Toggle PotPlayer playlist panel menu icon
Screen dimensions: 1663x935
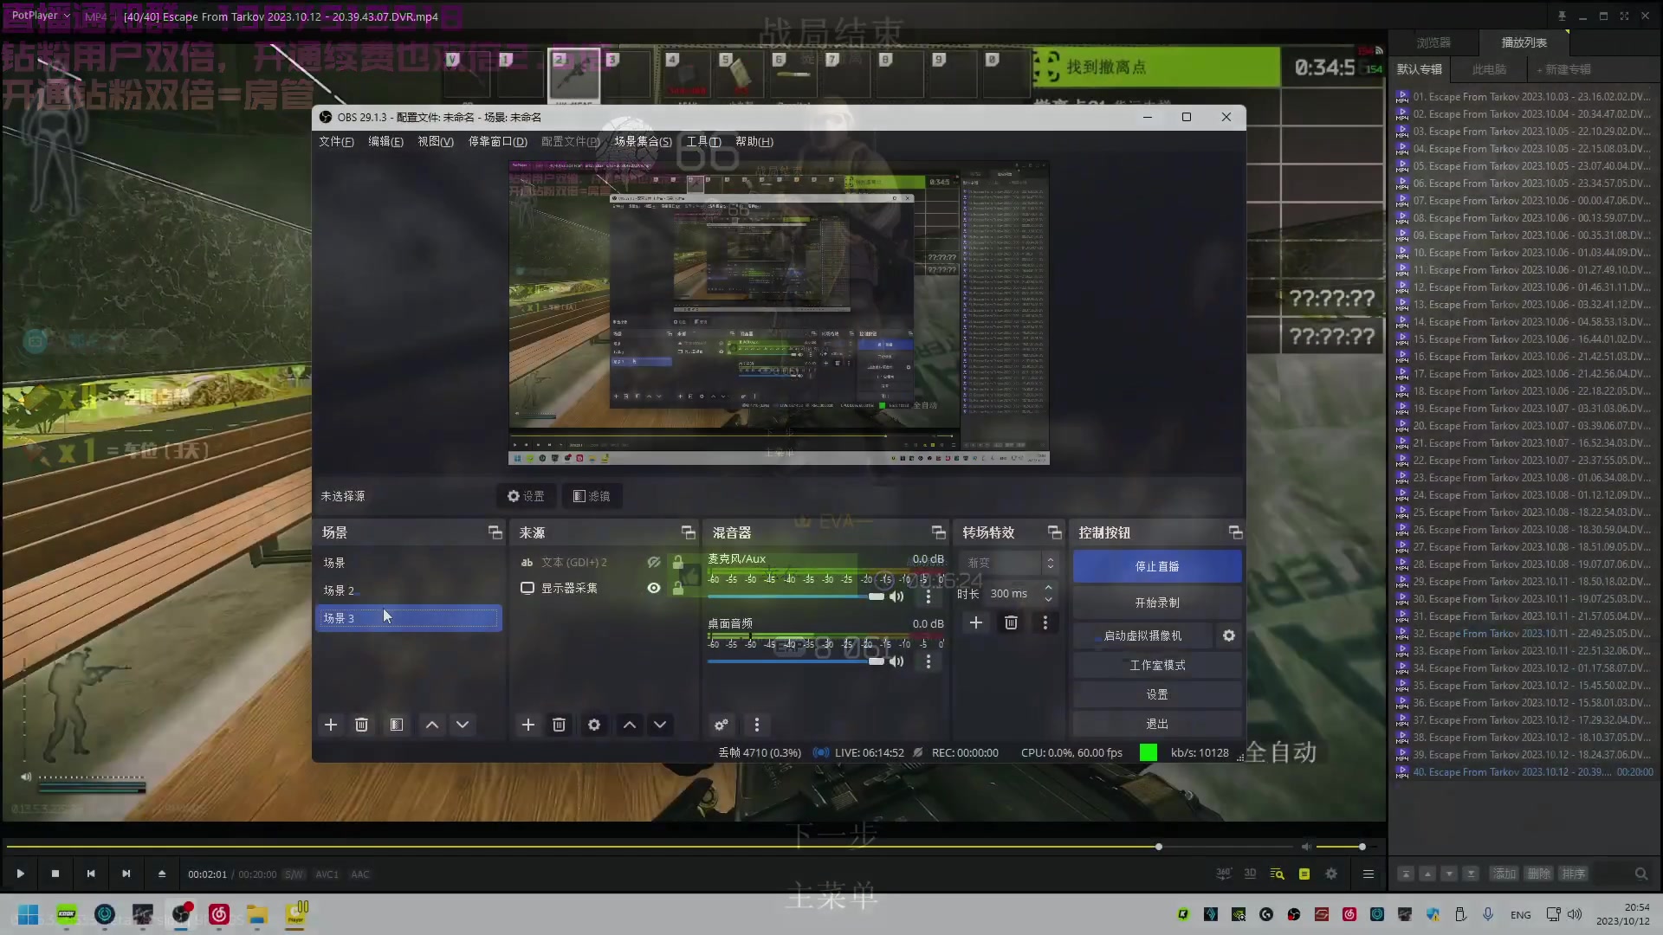click(x=1369, y=874)
